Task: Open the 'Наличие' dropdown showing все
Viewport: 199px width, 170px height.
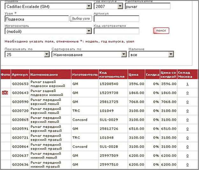Action: click(x=171, y=55)
